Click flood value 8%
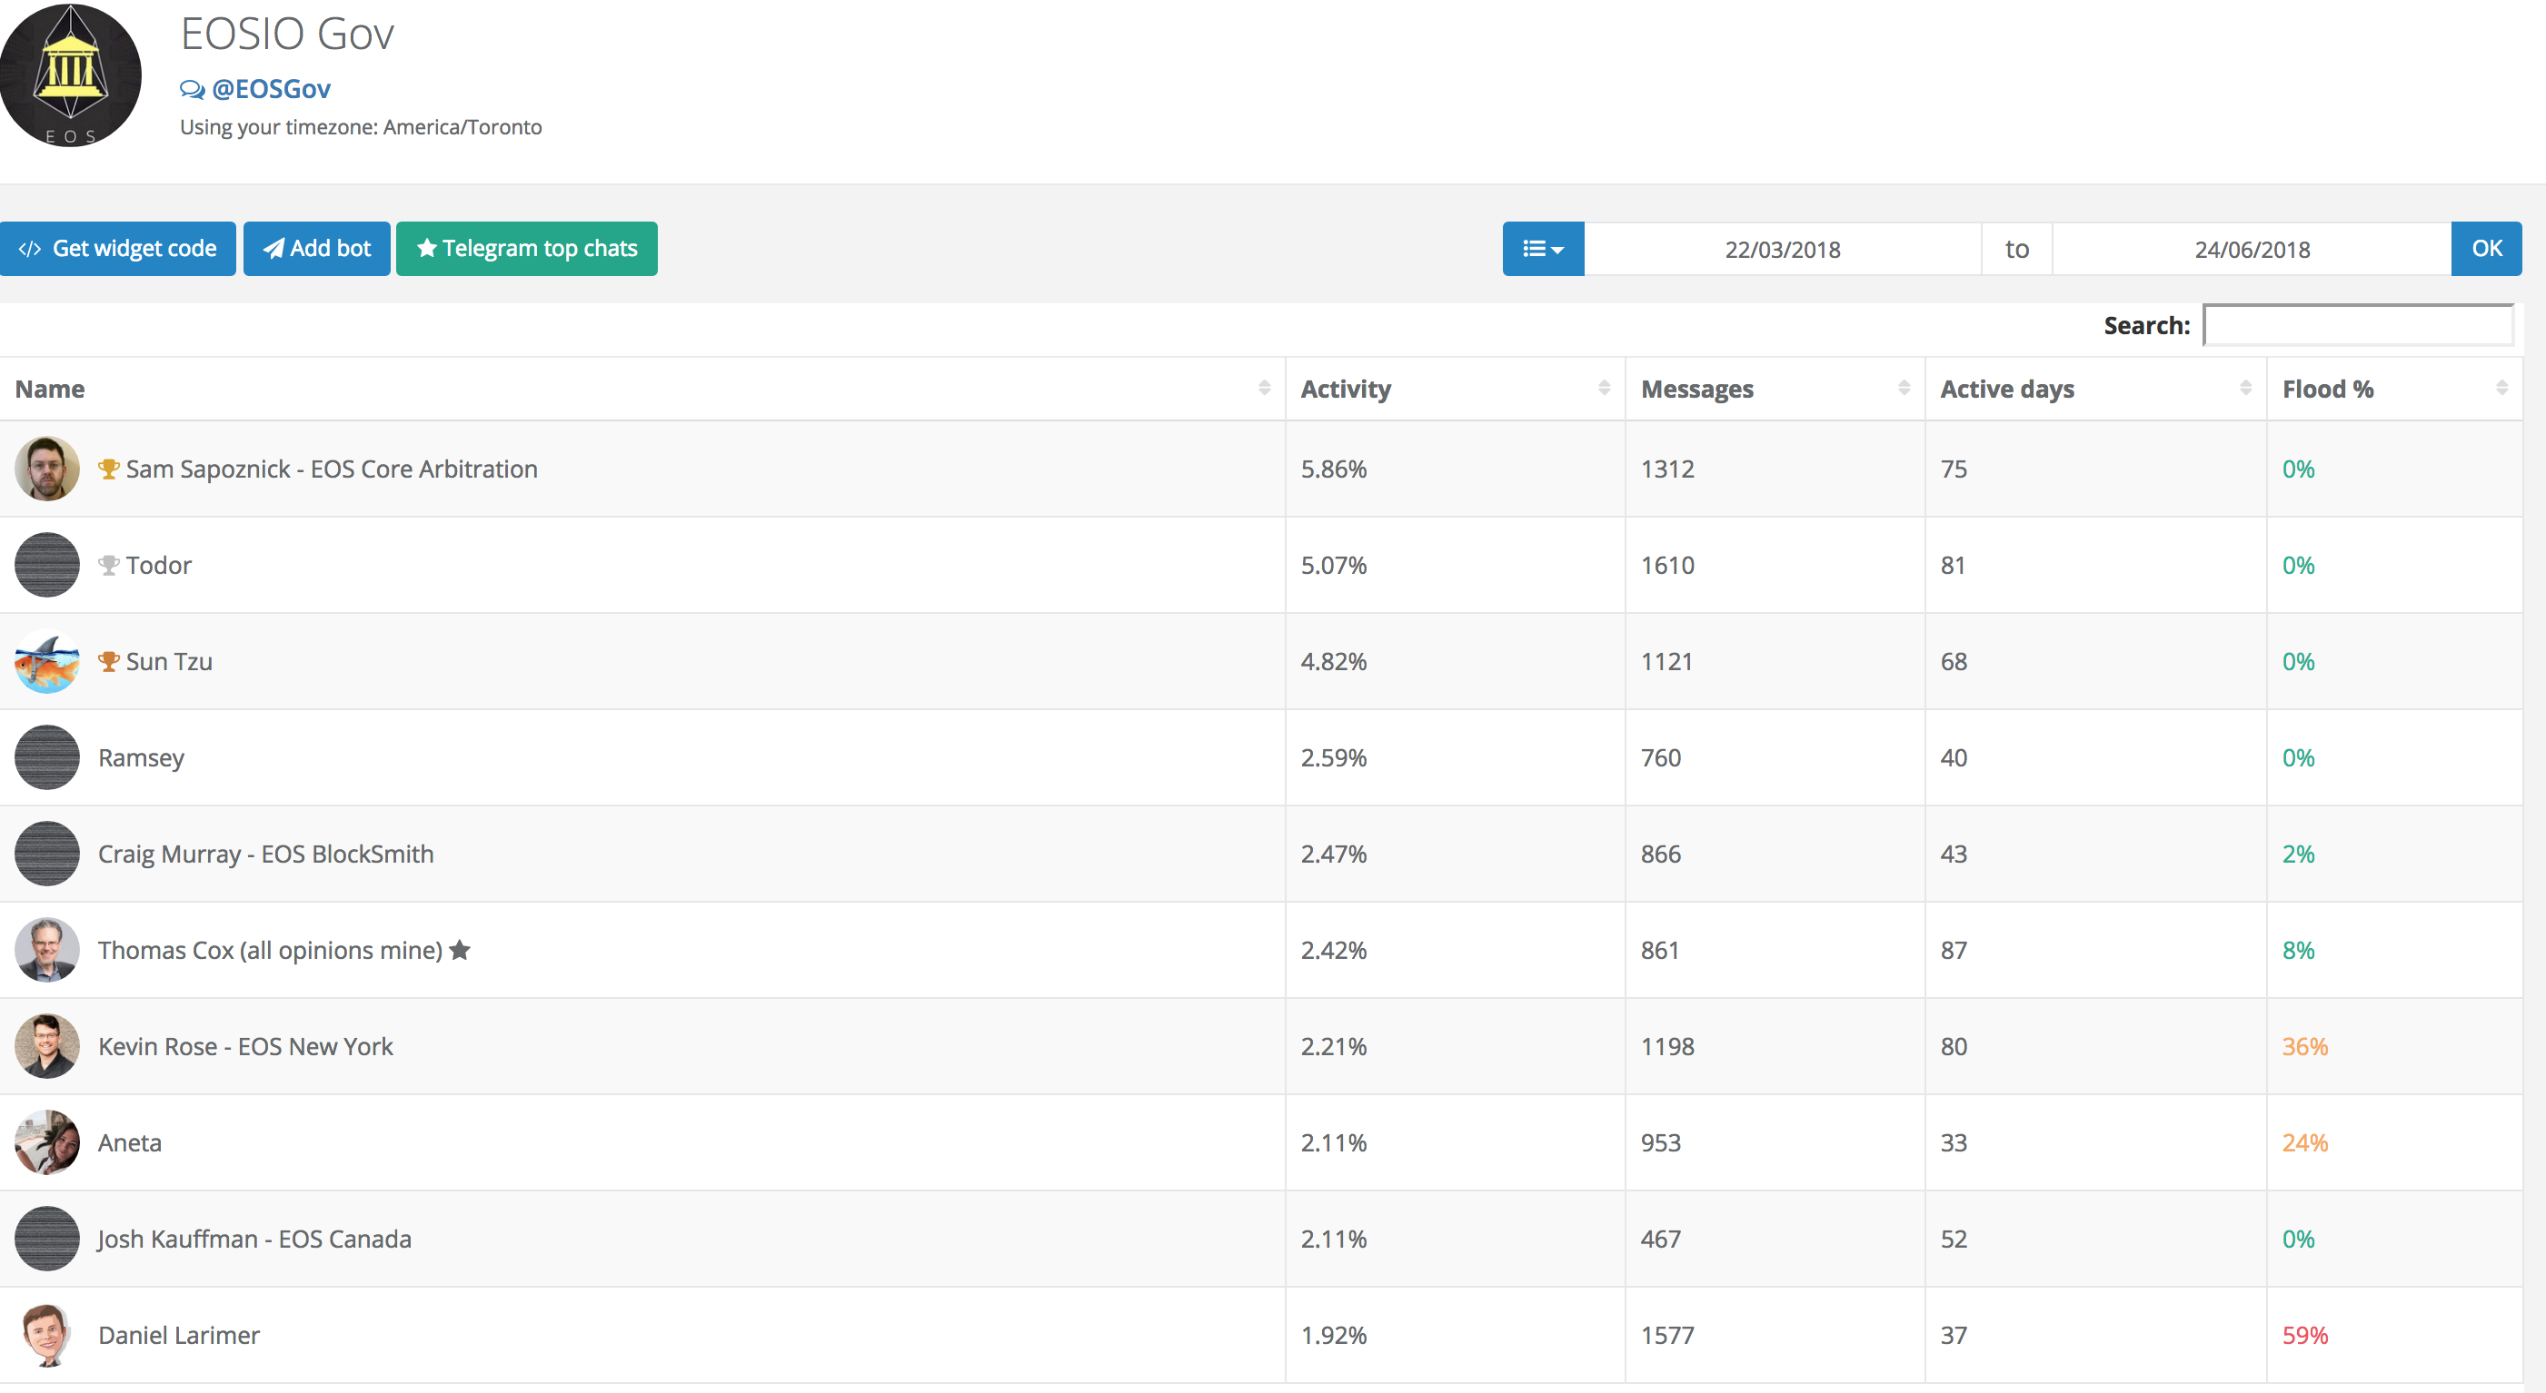 tap(2298, 951)
